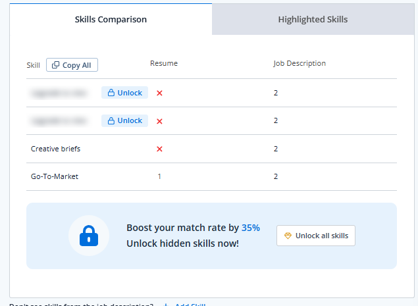
Task: Click the lock icon on second Unlock
Action: pyautogui.click(x=111, y=120)
